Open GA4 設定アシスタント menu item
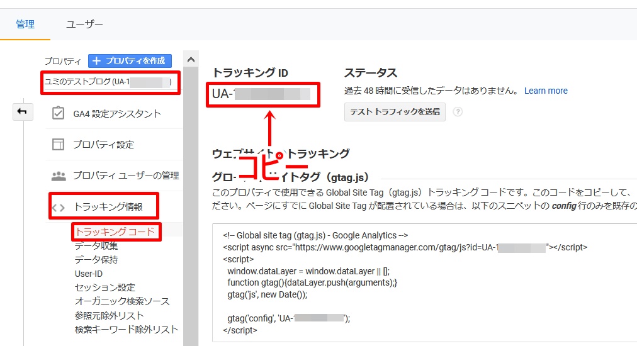 pyautogui.click(x=117, y=114)
